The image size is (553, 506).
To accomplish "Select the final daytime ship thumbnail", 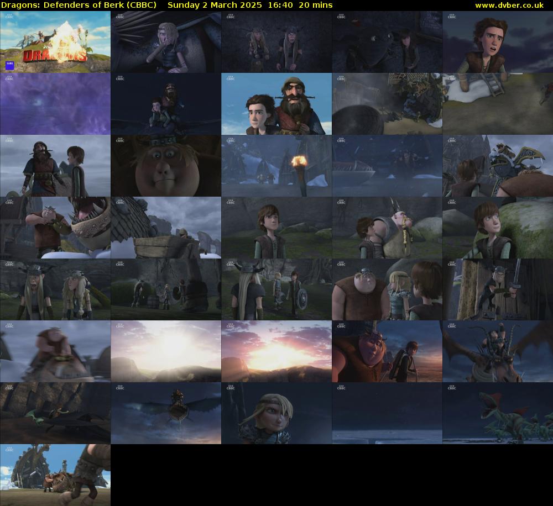I will tap(55, 475).
